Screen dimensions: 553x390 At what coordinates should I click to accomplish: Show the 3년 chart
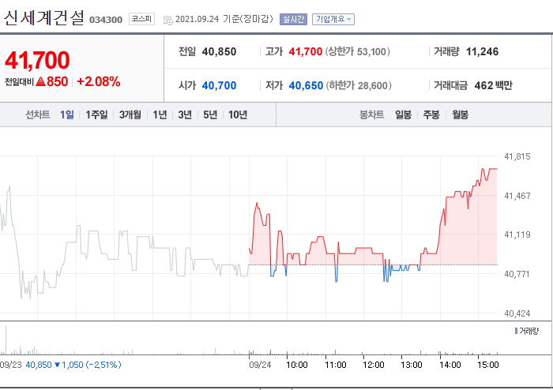tap(185, 114)
